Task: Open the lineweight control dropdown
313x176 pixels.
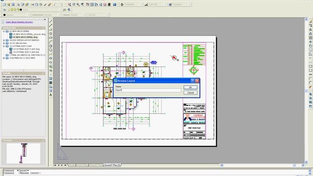Action: tap(84, 15)
